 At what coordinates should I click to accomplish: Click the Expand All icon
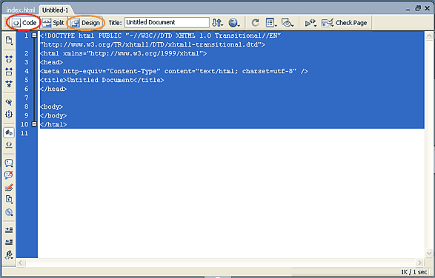pyautogui.click(x=9, y=84)
